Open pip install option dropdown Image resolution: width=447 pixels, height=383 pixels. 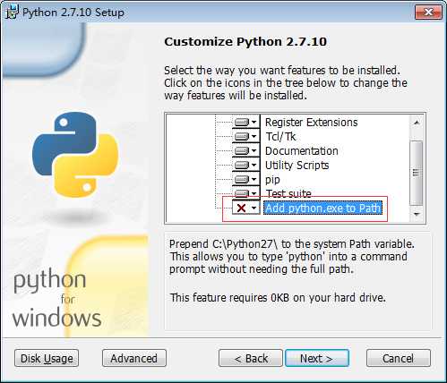pyautogui.click(x=245, y=179)
